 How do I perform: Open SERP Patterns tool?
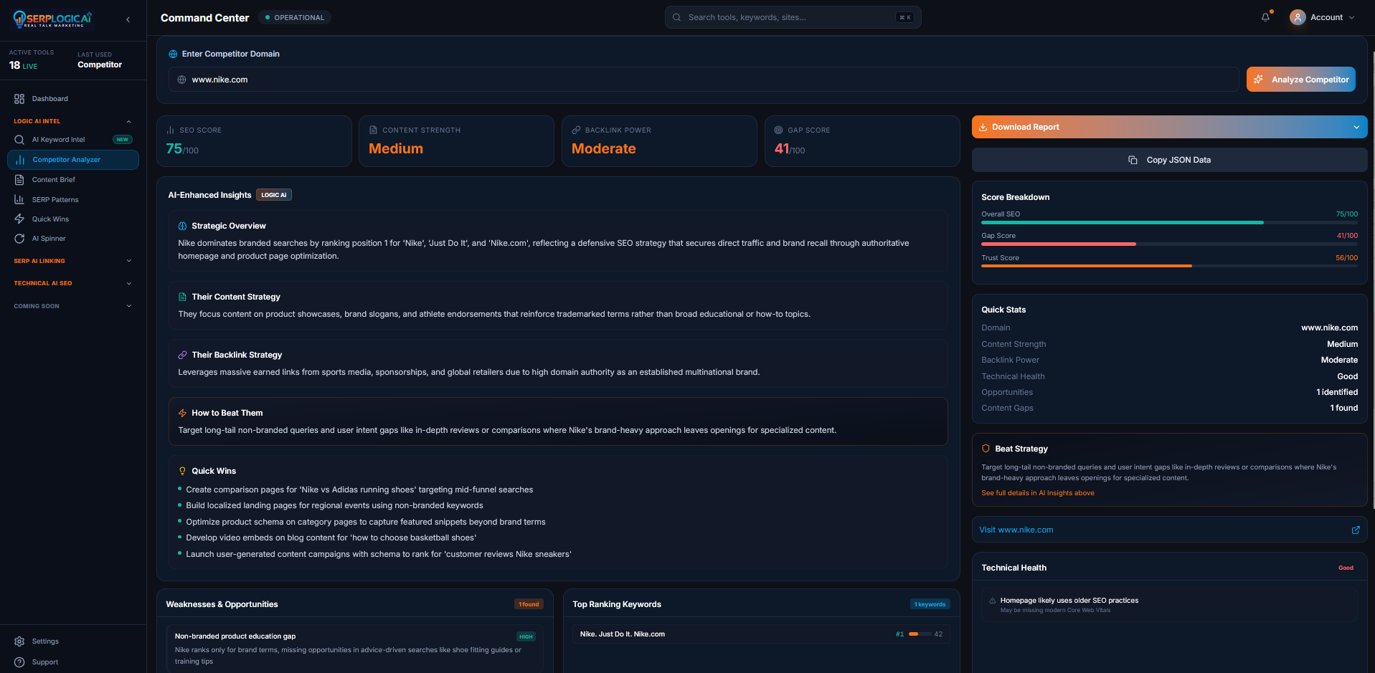pos(73,200)
